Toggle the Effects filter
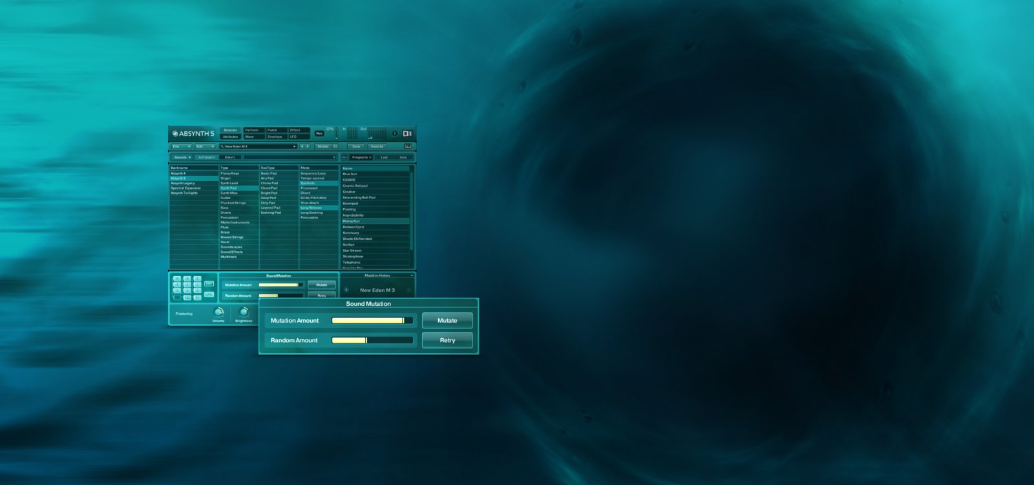This screenshot has width=1034, height=485. click(230, 157)
